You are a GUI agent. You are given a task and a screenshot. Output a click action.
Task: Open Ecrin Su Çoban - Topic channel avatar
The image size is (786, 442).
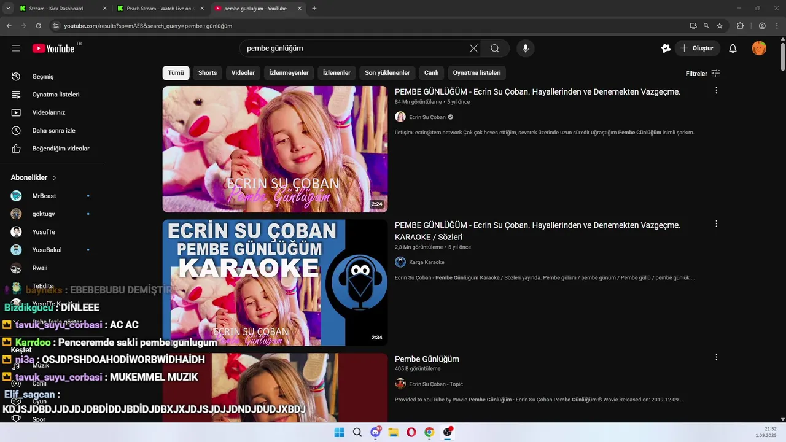click(400, 384)
